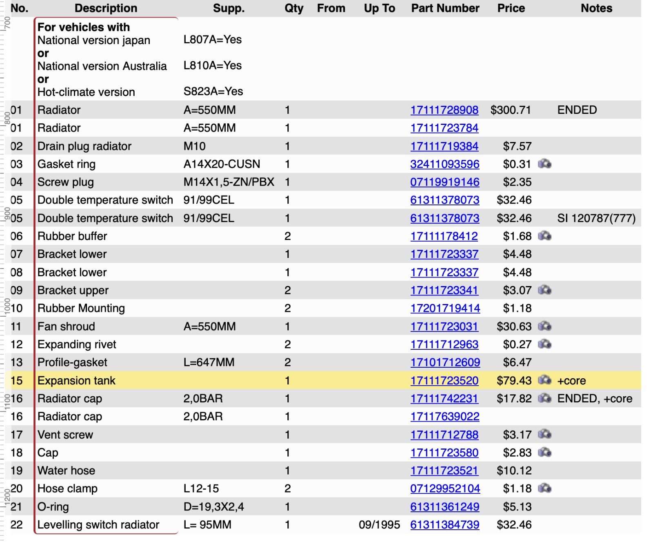Open Levelling switch part 61311384739

(x=444, y=525)
